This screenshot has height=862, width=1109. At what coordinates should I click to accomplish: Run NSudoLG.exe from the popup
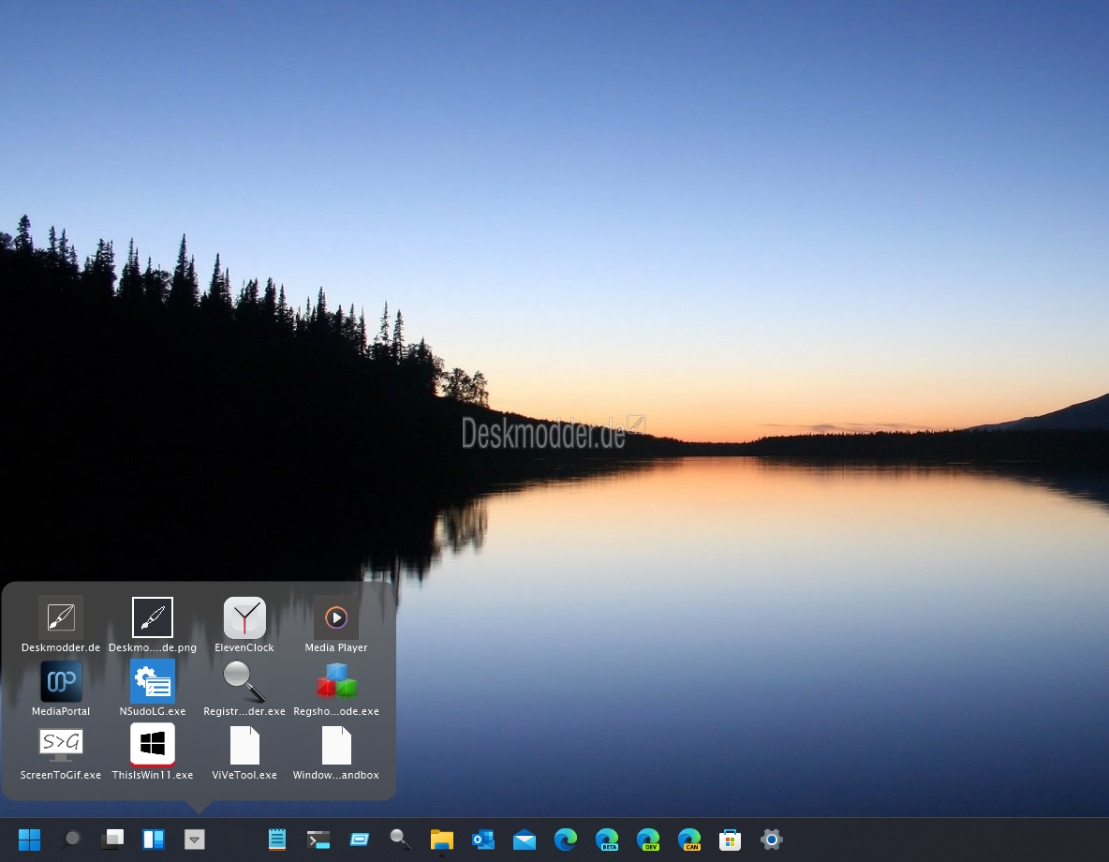tap(153, 682)
